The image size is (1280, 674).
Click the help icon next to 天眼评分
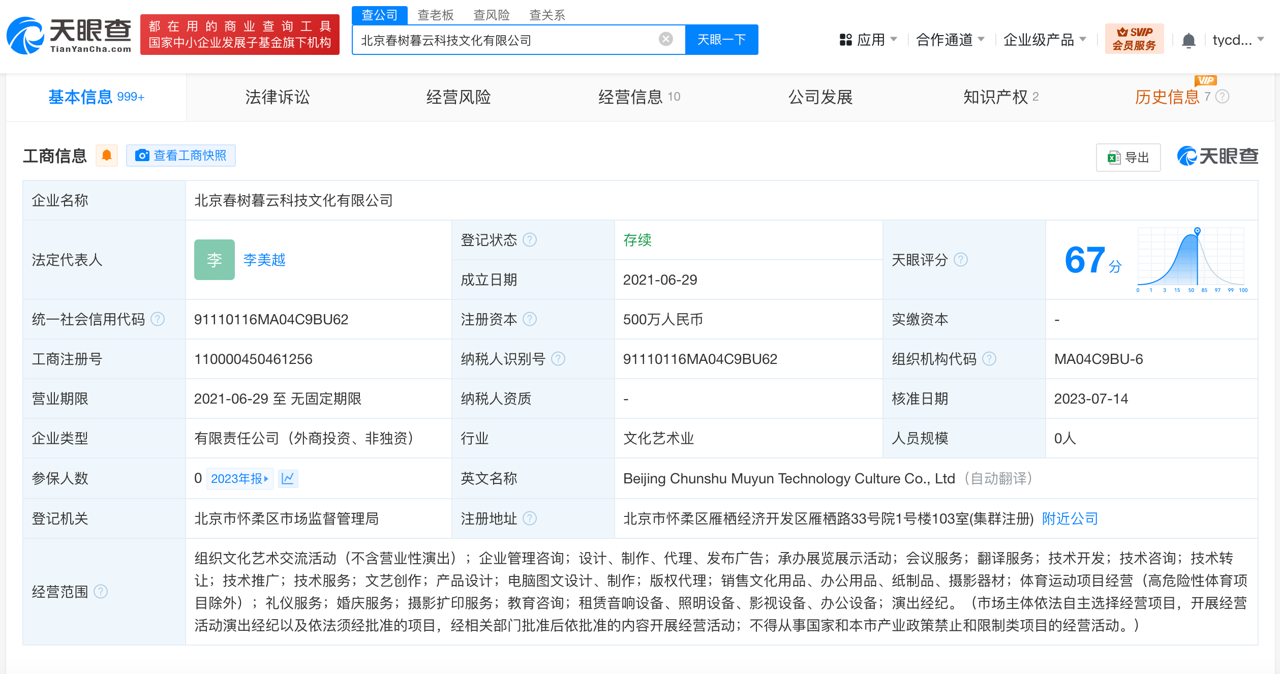pos(961,260)
